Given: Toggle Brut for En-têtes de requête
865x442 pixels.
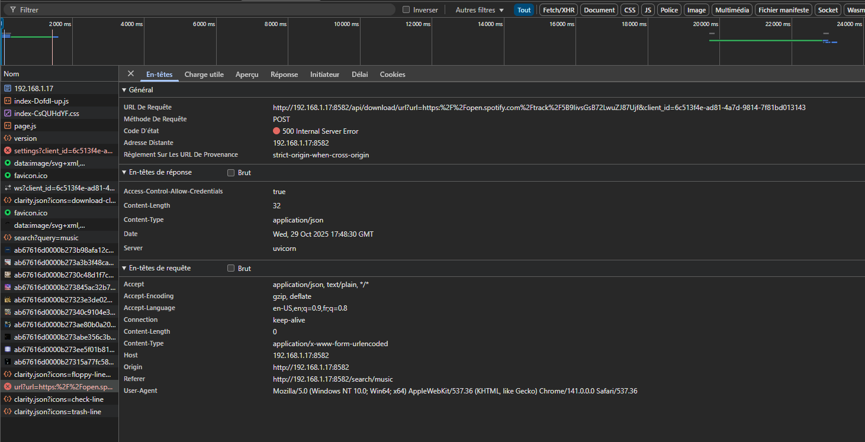Looking at the screenshot, I should (231, 269).
